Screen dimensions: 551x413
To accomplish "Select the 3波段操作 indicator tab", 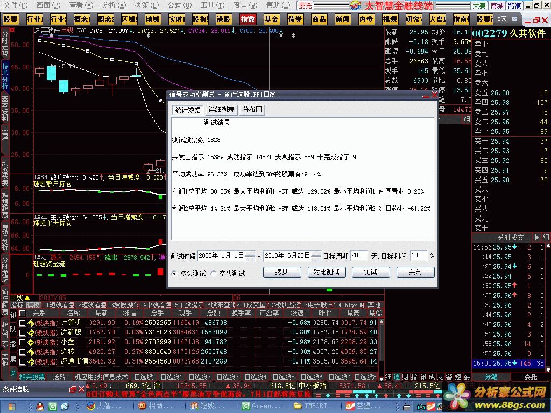I will [x=125, y=305].
